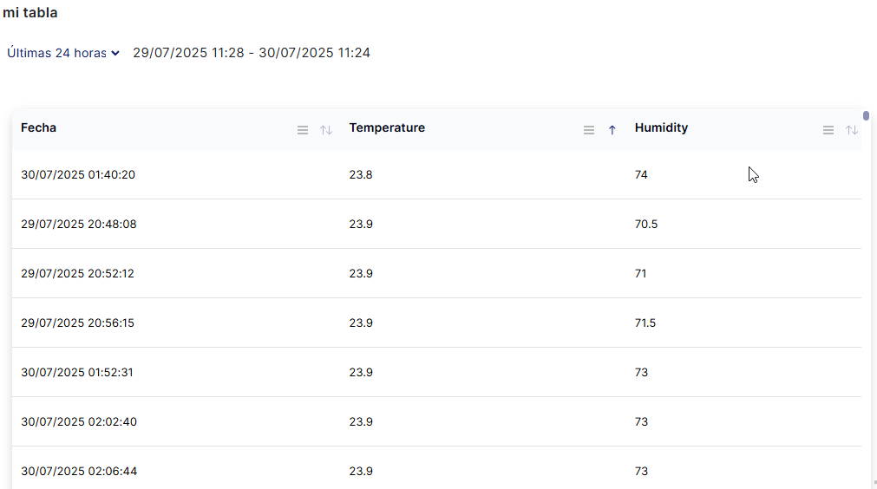Click the Fecha column header label
Viewport: 877px width, 489px height.
point(39,127)
